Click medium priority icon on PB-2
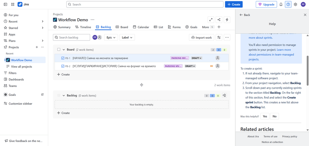This screenshot has height=146, width=309. click(x=211, y=66)
